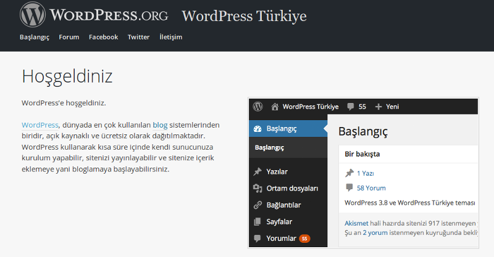The height and width of the screenshot is (257, 494).
Task: Click the pages icon beside Sayfalar
Action: [257, 221]
